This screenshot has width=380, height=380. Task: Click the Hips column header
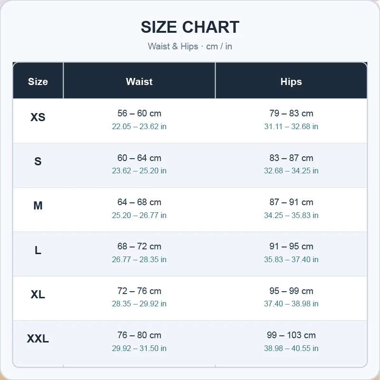point(291,82)
